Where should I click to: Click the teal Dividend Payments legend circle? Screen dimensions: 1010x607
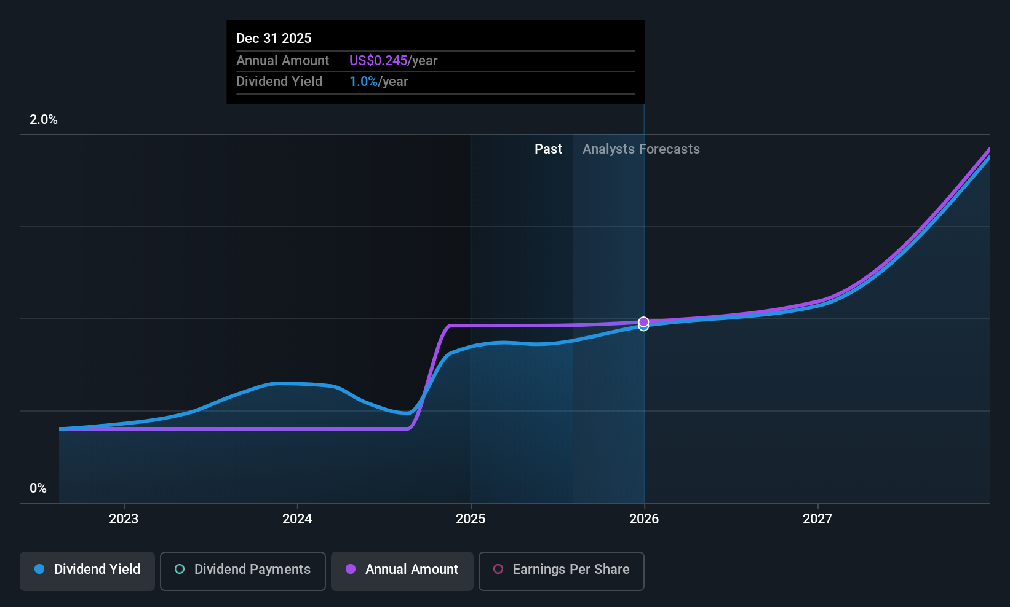tap(180, 569)
